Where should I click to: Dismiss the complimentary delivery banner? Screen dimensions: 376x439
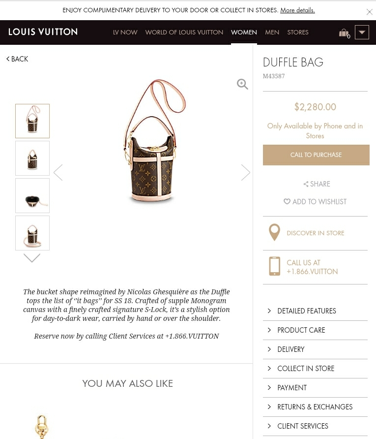coord(369,12)
